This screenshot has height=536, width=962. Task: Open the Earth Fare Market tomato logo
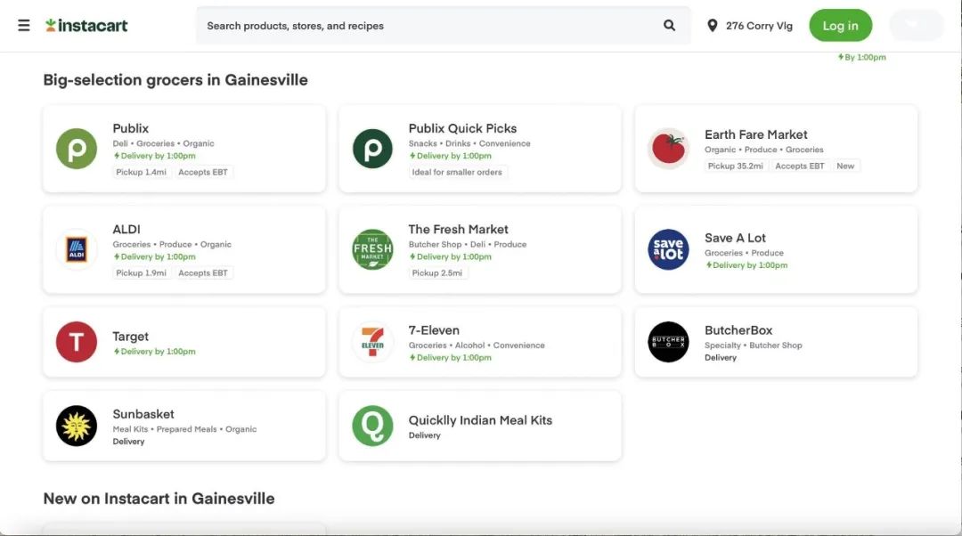668,149
